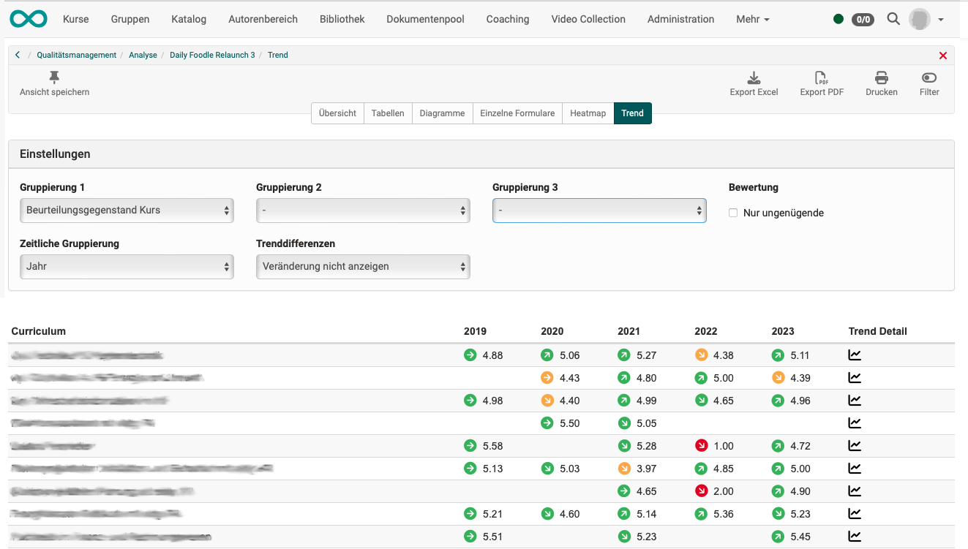This screenshot has width=968, height=549.
Task: Click the 0/0 notification badge
Action: 863,20
